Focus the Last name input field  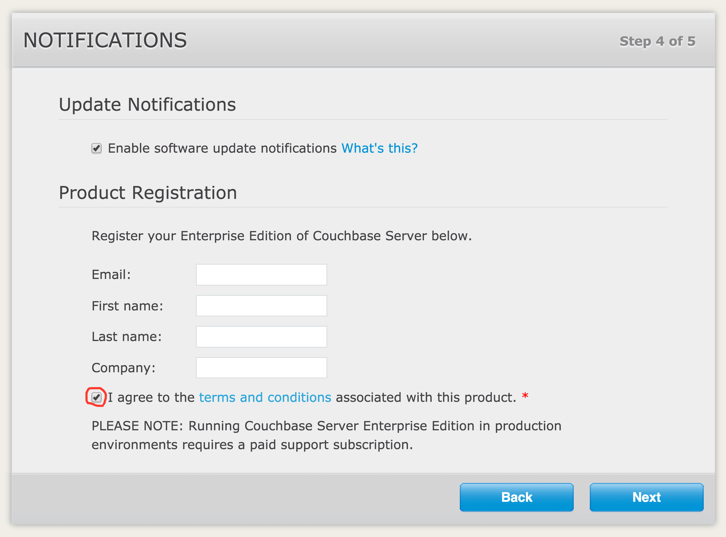click(262, 337)
